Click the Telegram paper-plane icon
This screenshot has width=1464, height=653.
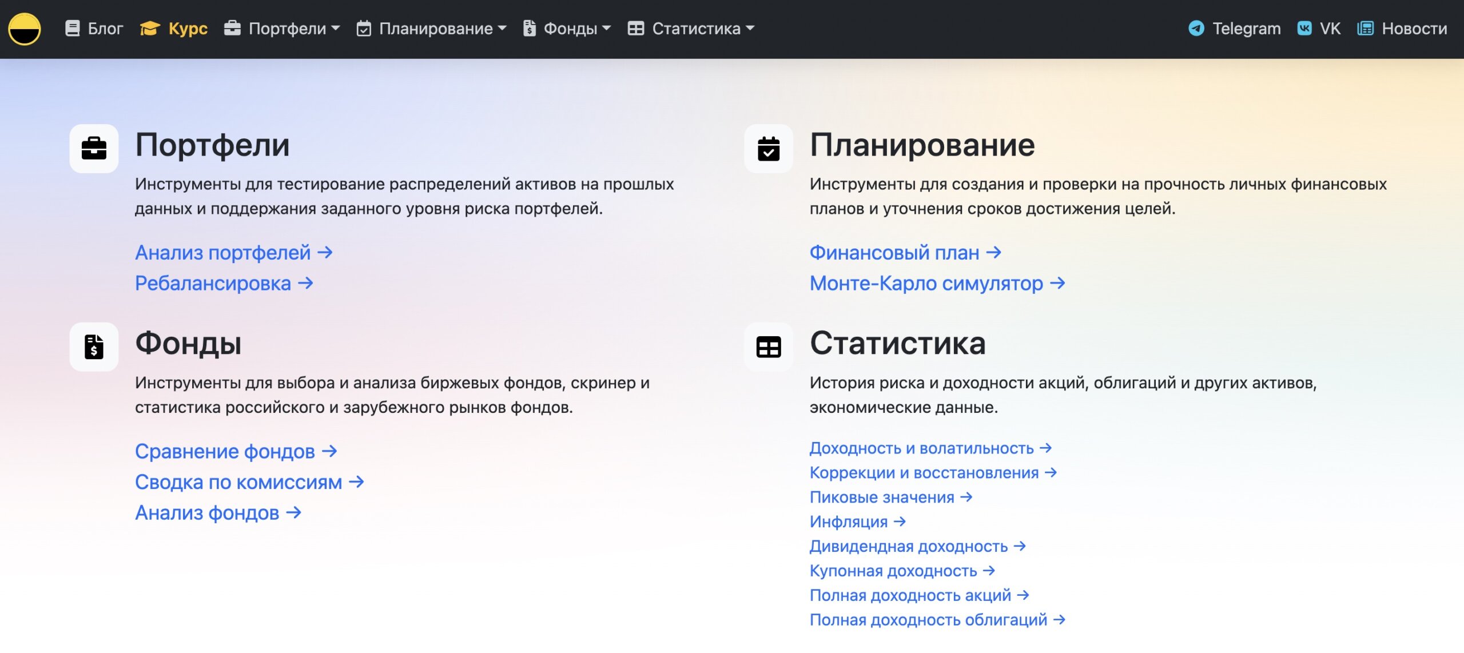click(1196, 28)
